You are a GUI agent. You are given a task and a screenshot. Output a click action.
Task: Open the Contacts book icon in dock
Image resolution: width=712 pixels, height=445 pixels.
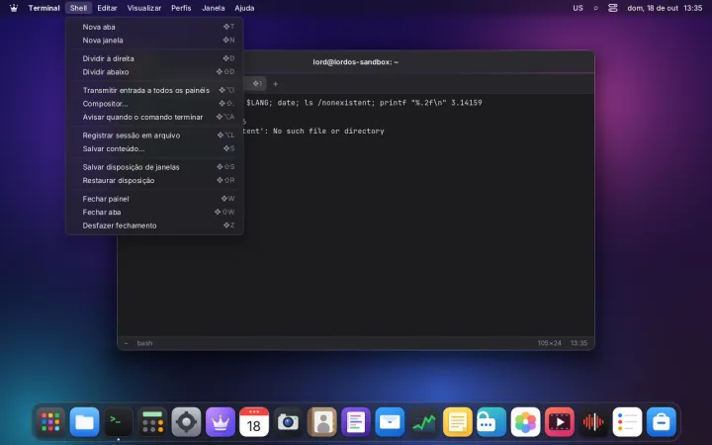[x=322, y=422]
